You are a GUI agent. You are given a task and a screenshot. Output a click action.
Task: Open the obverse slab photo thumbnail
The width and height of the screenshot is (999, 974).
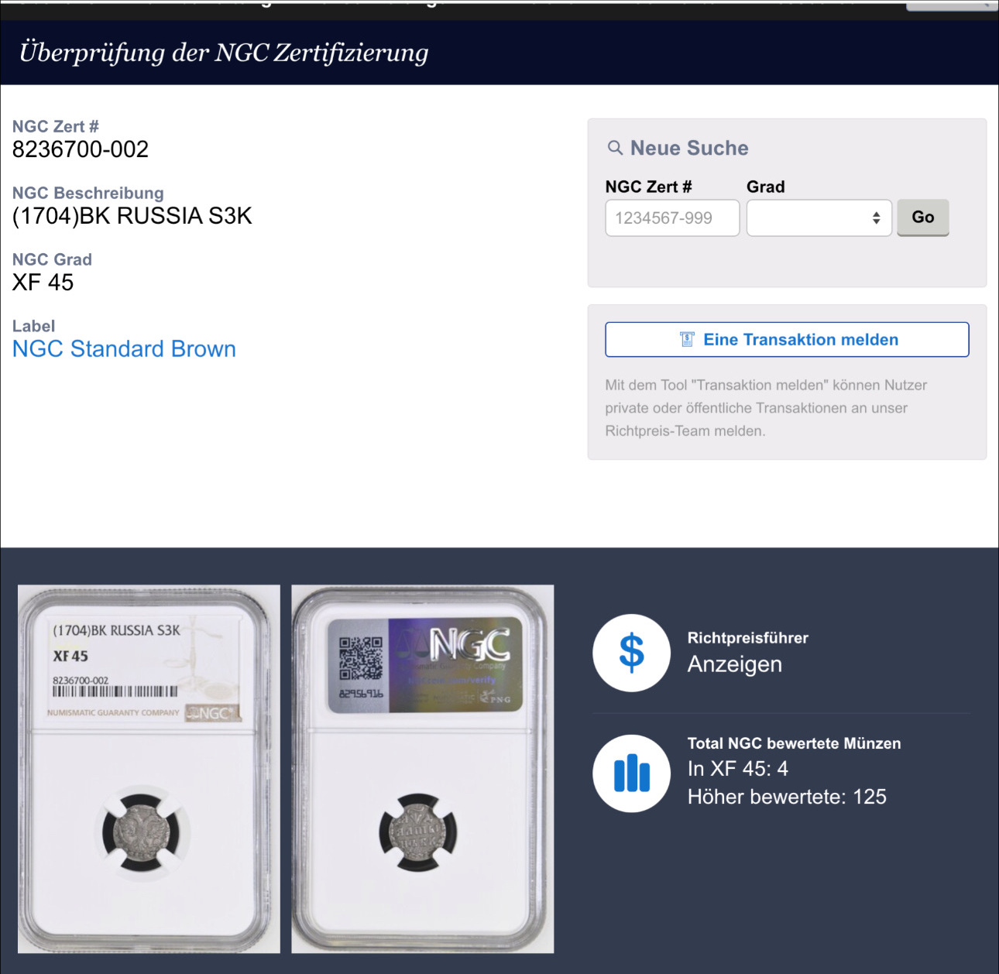pos(149,769)
